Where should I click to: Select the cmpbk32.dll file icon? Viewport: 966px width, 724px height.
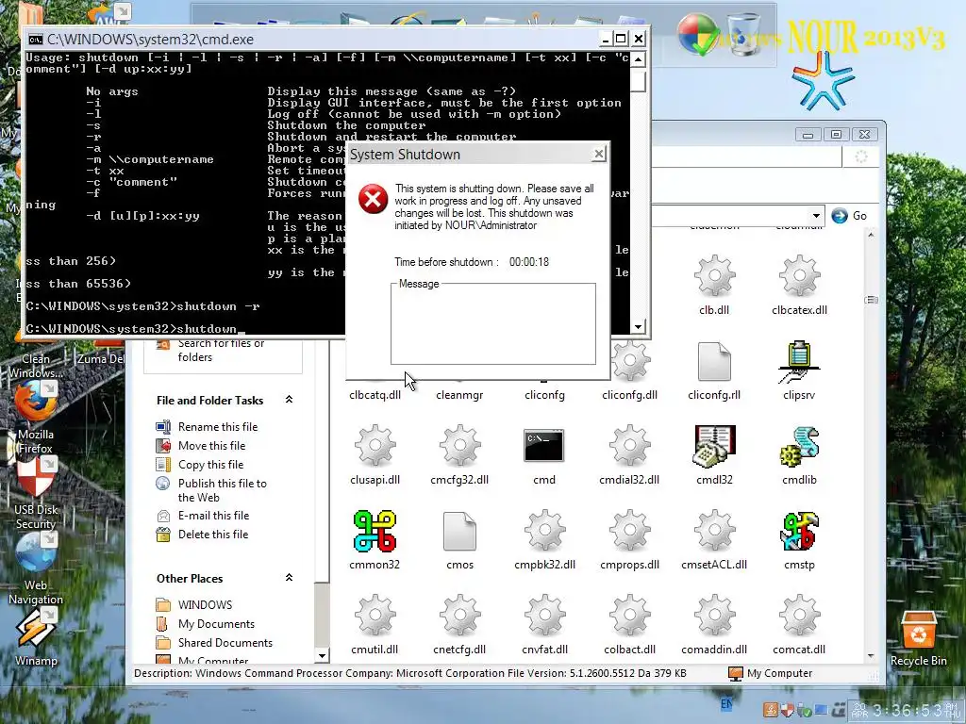[544, 531]
